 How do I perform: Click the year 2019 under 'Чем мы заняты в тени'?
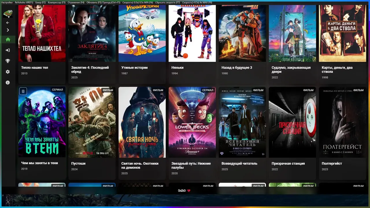tap(24, 169)
